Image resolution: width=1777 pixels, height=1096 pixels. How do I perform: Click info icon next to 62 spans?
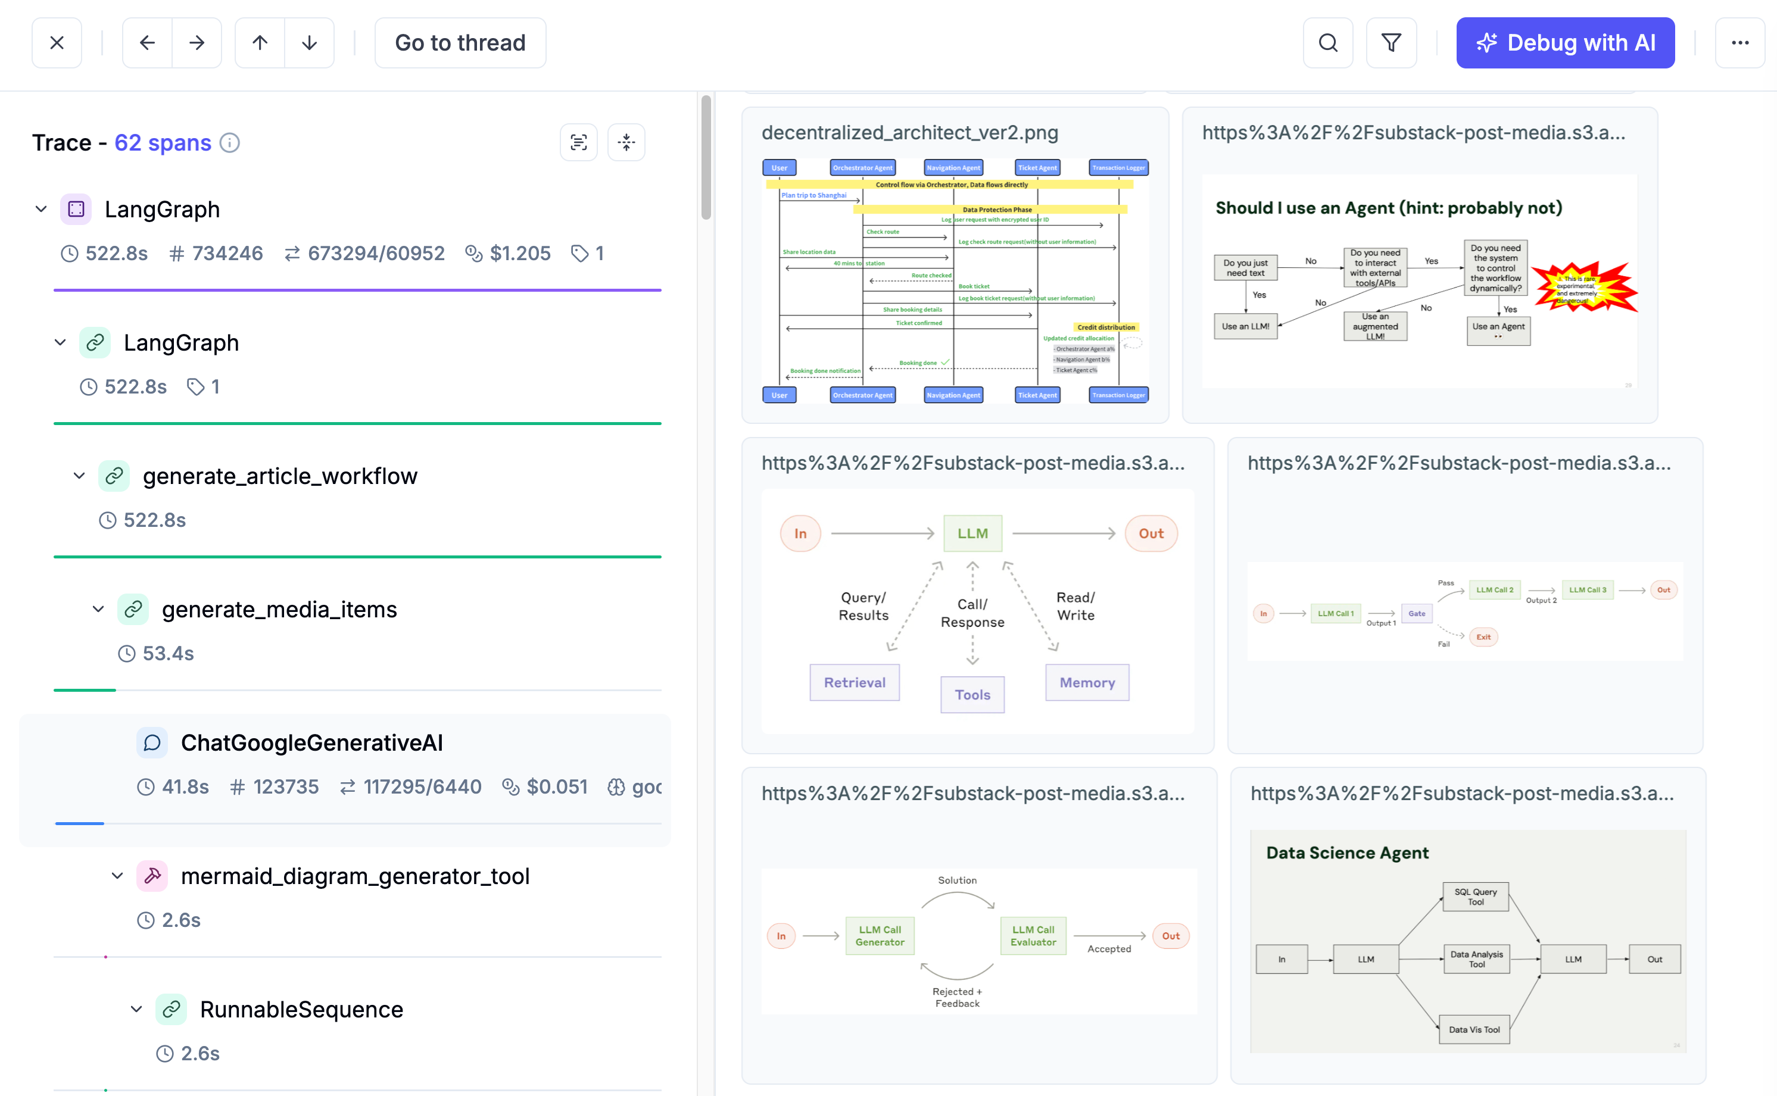(x=230, y=143)
